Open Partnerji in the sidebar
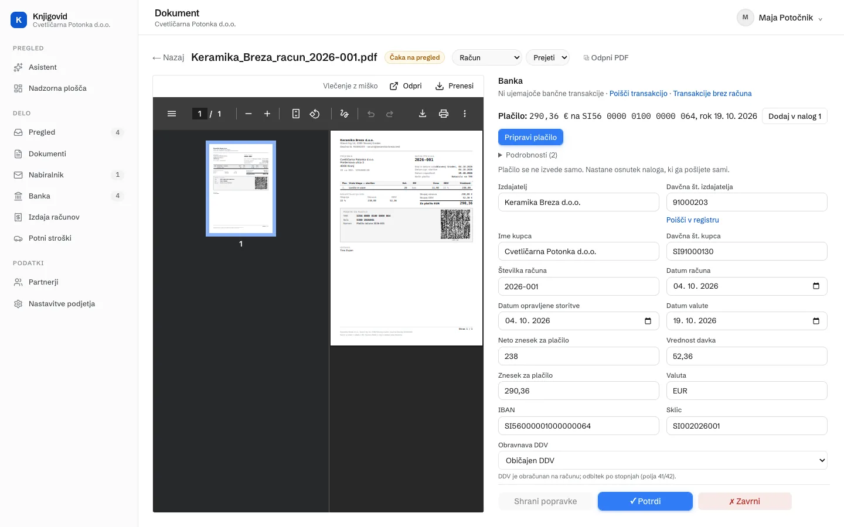The image size is (844, 527). coord(69,282)
